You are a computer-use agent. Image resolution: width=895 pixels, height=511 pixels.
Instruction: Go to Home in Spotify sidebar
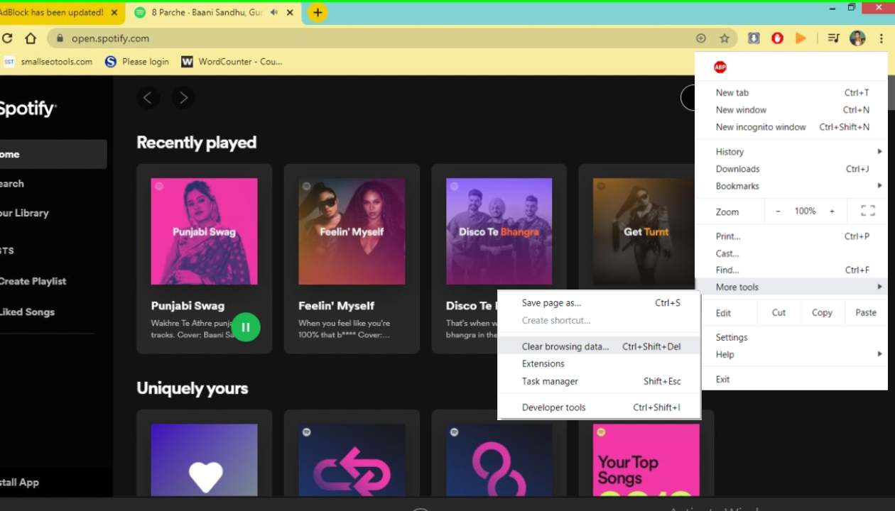[53, 154]
